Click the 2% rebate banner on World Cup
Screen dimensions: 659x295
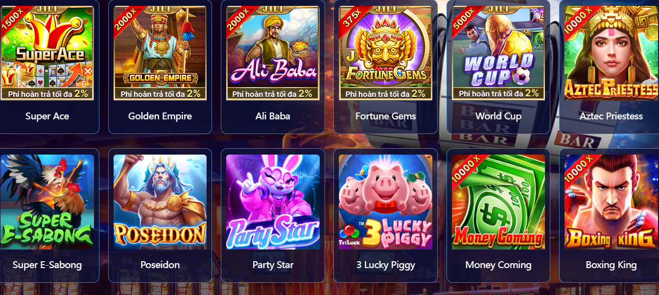pyautogui.click(x=498, y=93)
